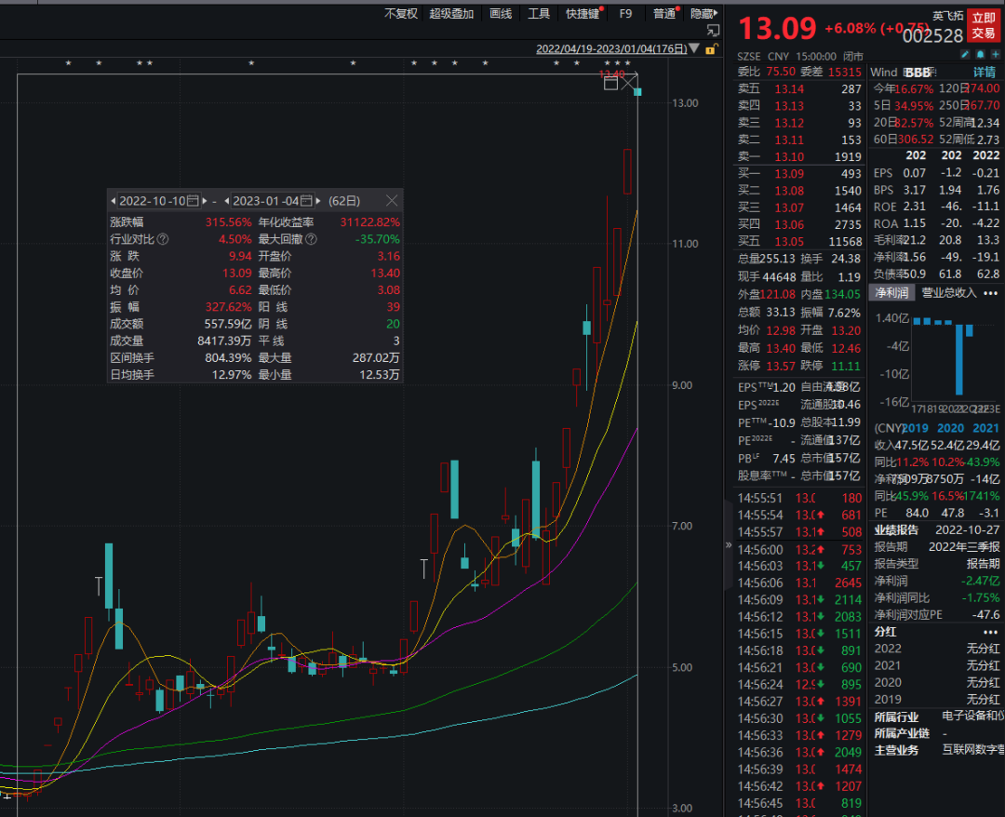Click the plus add-to-watchlist icon
The image size is (1005, 817).
click(996, 55)
